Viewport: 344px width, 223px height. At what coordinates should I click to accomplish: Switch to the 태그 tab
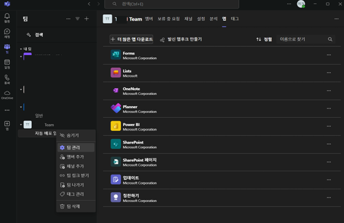235,19
